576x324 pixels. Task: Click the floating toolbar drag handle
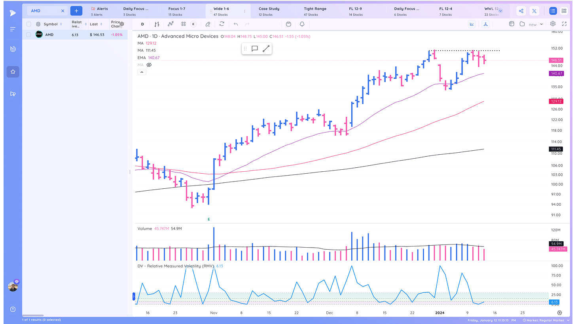coord(245,49)
